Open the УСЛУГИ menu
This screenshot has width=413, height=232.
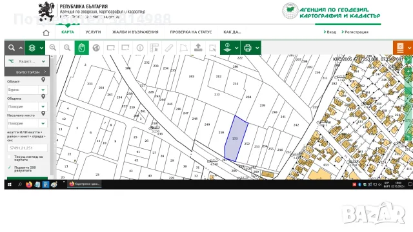click(x=93, y=32)
